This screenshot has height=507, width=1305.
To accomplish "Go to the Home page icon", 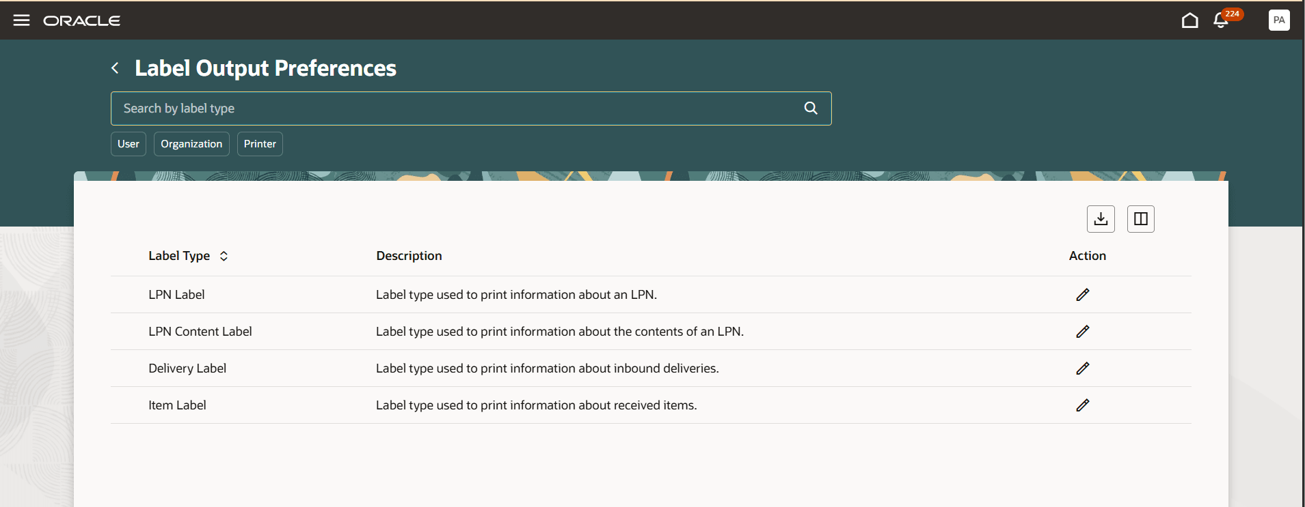I will pyautogui.click(x=1189, y=20).
